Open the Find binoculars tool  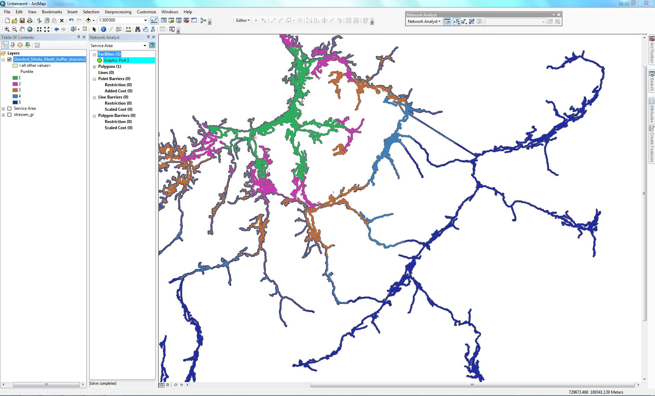point(138,29)
